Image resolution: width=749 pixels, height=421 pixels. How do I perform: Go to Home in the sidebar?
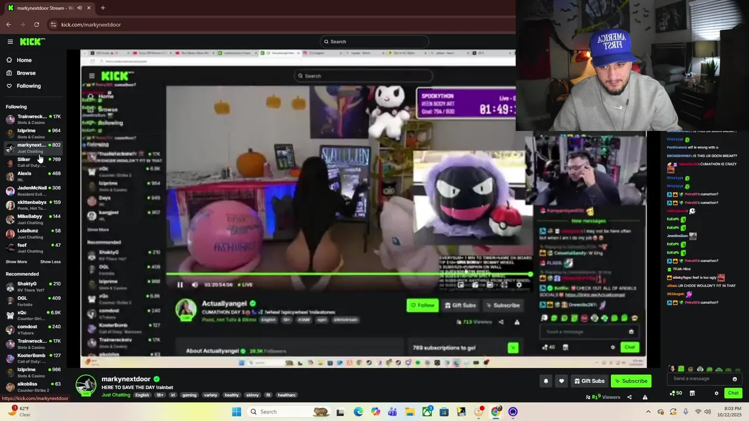[24, 60]
